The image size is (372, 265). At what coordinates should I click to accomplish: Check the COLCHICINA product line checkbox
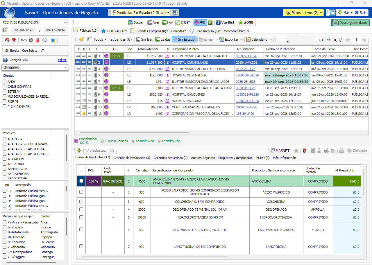click(81, 202)
